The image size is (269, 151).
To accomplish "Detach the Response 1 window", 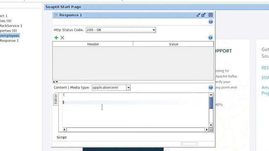I will 203,15.
